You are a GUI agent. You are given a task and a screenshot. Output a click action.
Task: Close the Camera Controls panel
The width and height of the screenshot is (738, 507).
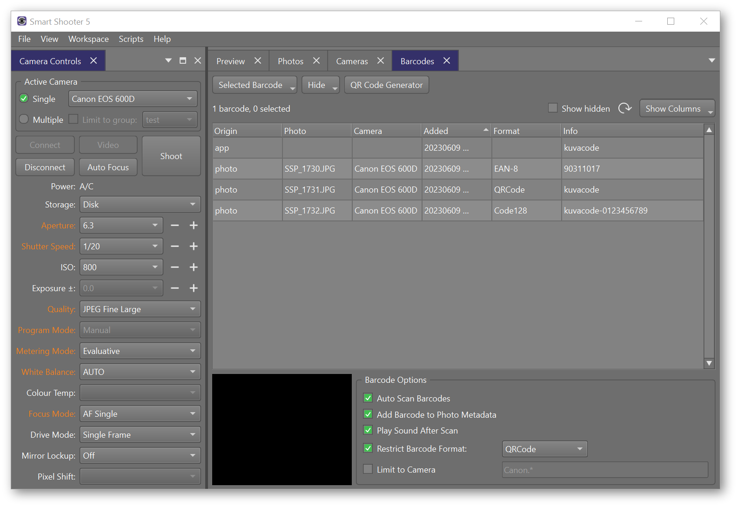[x=198, y=60]
